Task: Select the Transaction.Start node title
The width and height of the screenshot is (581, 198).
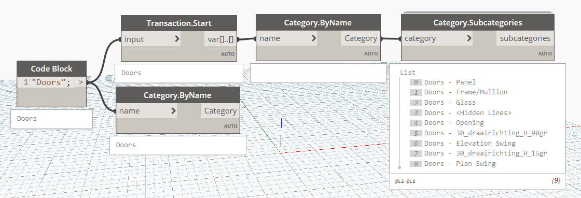Action: pyautogui.click(x=179, y=23)
